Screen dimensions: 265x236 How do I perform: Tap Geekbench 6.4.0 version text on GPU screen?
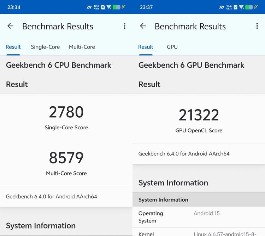(x=184, y=153)
